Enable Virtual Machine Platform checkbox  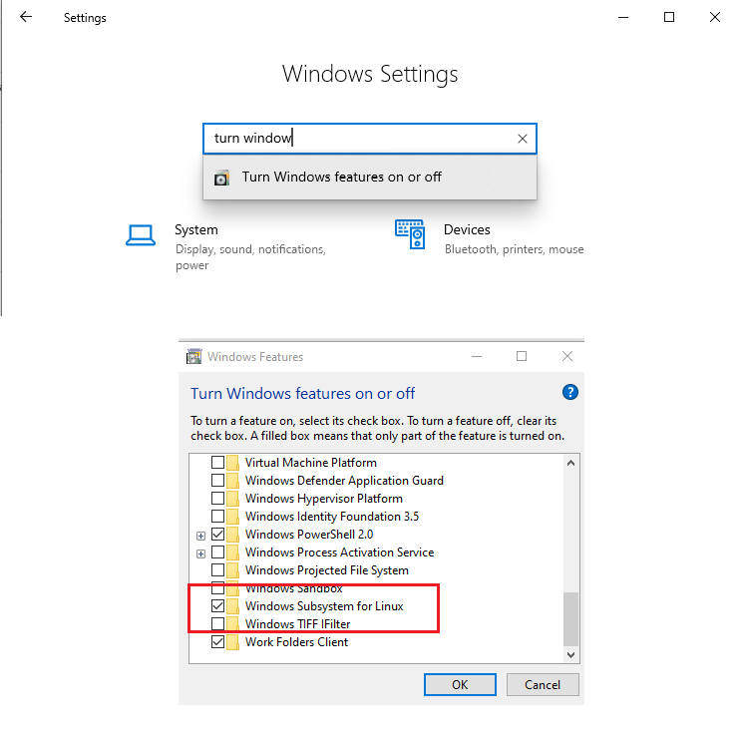click(217, 462)
